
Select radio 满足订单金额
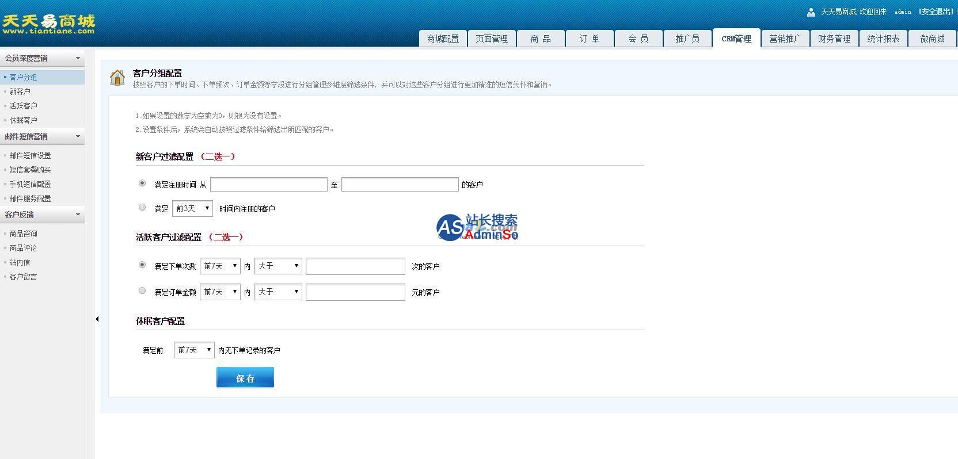[x=142, y=290]
